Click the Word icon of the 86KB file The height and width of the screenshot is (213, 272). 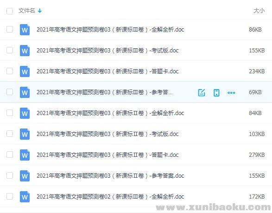coord(25,30)
